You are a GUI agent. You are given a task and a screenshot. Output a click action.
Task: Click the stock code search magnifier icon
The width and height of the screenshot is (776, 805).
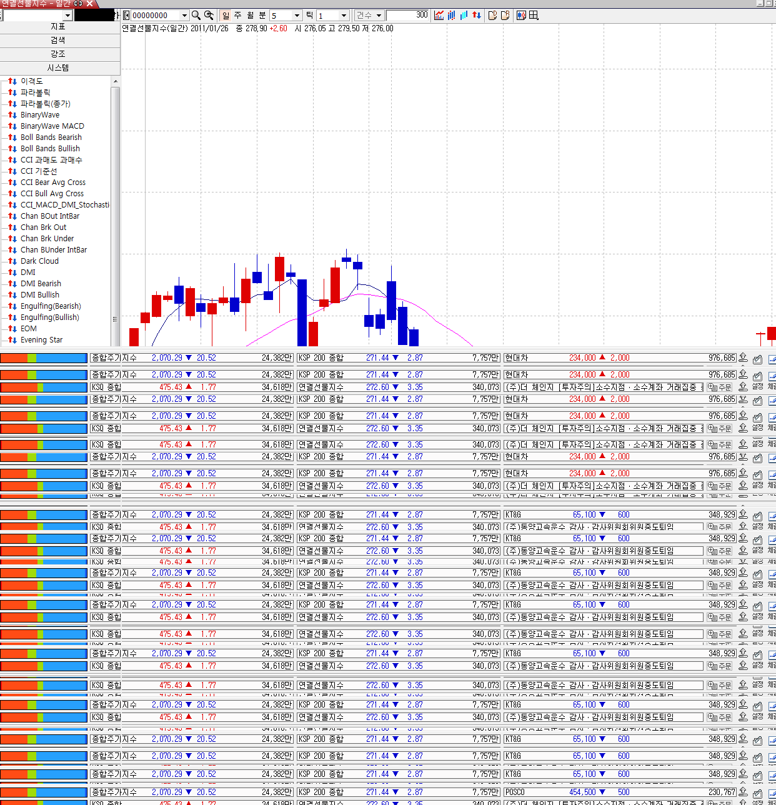(x=196, y=15)
